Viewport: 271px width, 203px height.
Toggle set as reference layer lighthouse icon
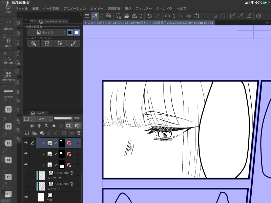click(x=39, y=126)
